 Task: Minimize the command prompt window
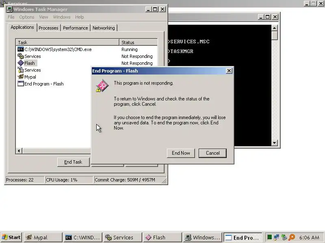261,17
